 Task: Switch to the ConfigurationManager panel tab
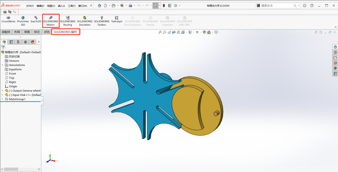18,42
